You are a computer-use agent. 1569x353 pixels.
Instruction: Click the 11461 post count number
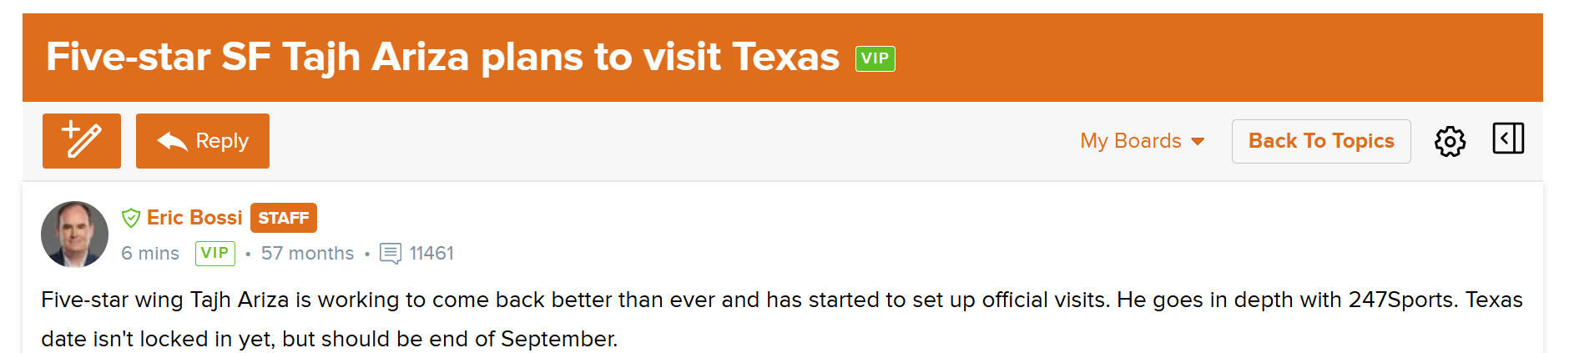(x=431, y=253)
